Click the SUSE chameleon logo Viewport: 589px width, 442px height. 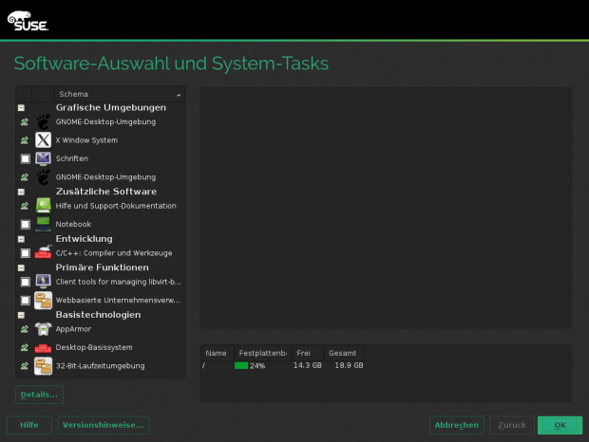[28, 21]
